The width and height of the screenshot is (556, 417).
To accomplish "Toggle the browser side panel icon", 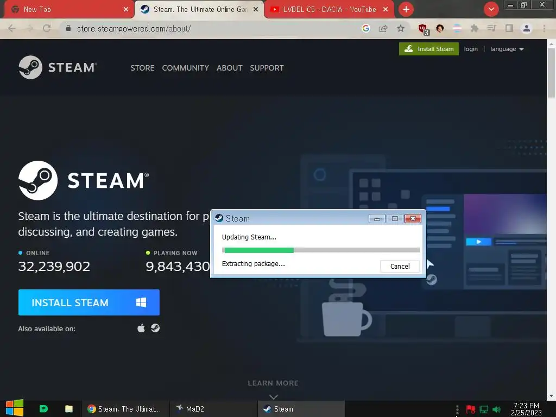I will [x=509, y=28].
